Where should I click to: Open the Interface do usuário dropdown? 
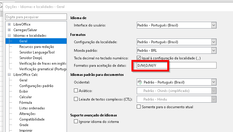point(214,25)
